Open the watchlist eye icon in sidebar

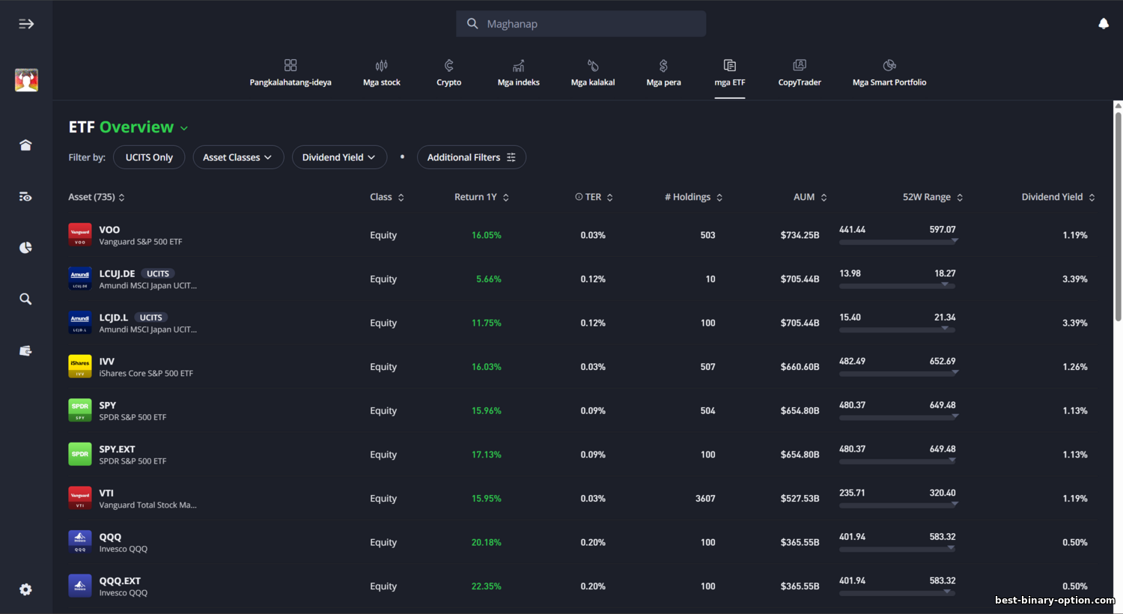click(25, 197)
